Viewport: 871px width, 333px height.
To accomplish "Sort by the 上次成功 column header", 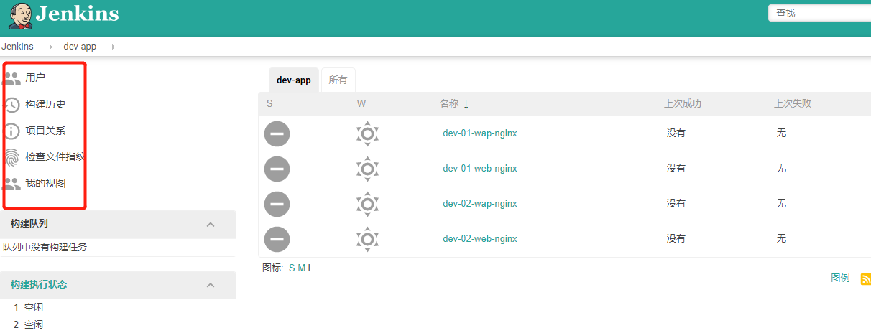I will pos(683,104).
